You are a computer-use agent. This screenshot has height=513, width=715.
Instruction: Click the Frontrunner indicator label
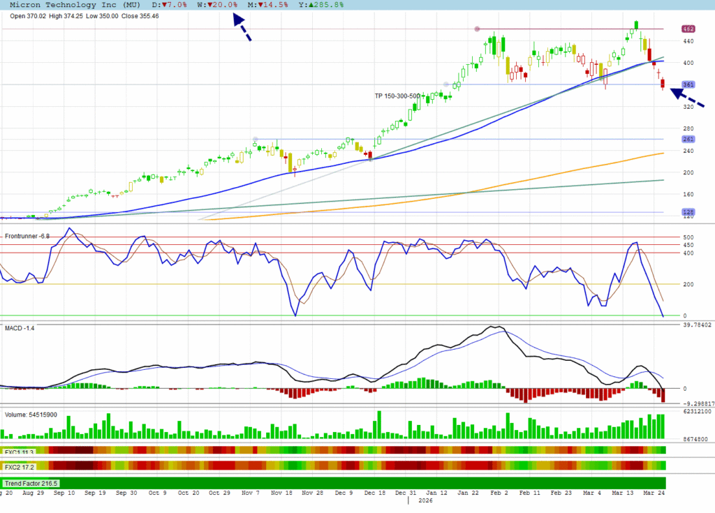[27, 237]
